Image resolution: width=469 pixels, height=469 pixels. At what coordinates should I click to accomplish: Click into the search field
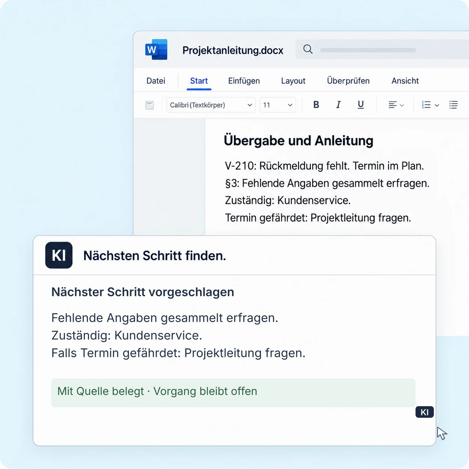(382, 49)
